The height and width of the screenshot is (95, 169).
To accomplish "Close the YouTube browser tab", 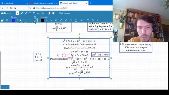I will coord(57,3).
